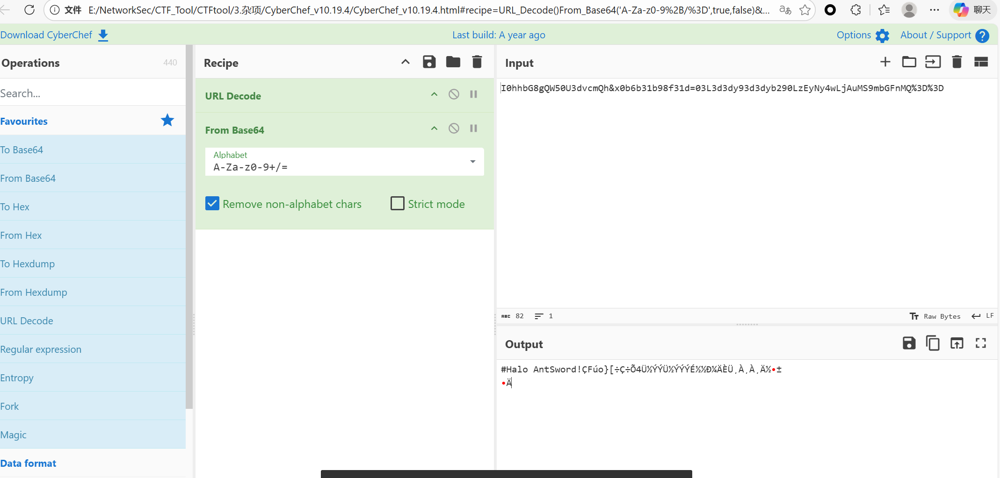
Task: Clear the input and output with the trash icon
Action: pos(957,62)
